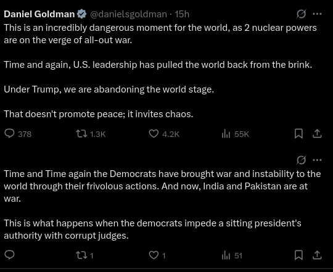Share the reply about corrupt judges

tap(317, 255)
